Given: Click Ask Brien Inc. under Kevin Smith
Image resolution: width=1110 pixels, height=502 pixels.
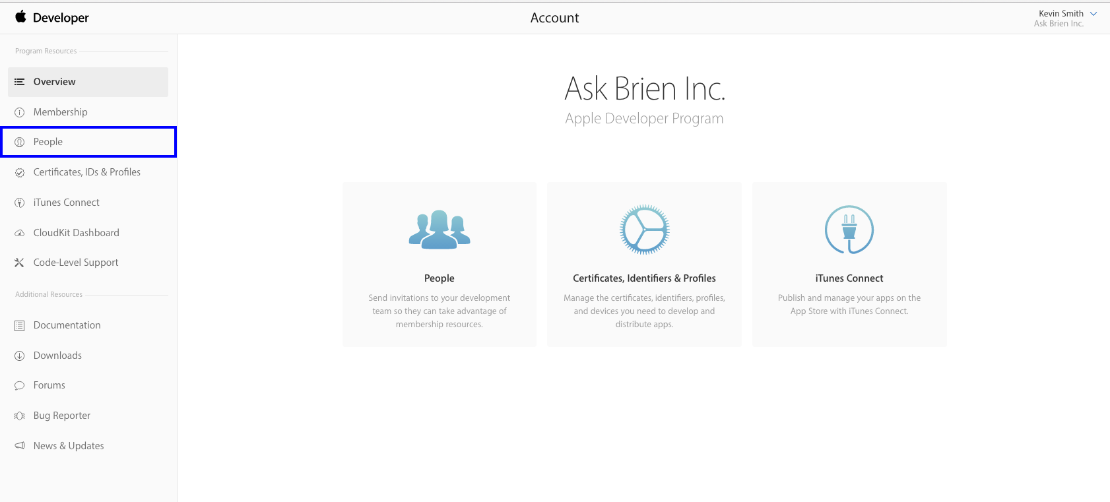Looking at the screenshot, I should click(1059, 24).
